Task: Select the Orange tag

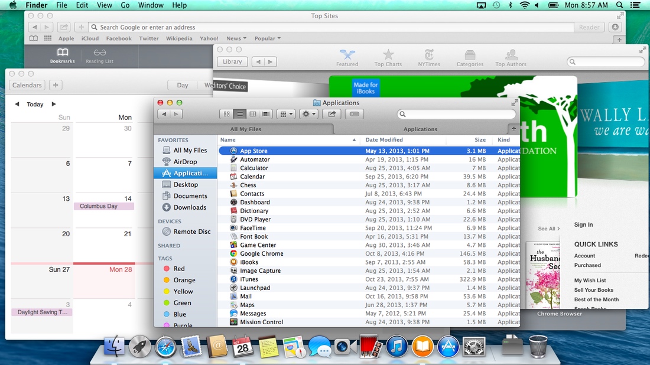Action: (185, 280)
